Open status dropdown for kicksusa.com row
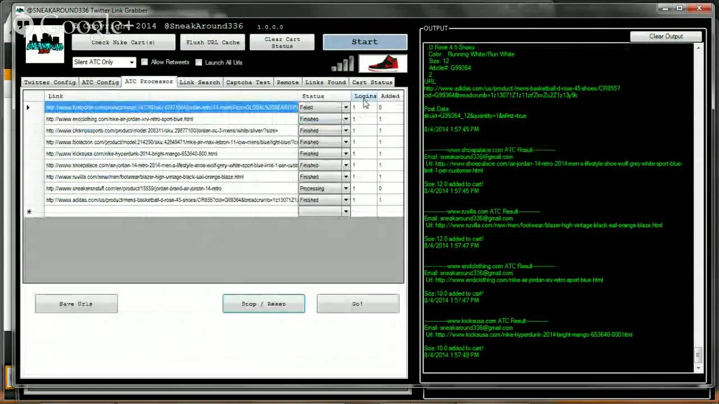Viewport: 719px width, 404px height. click(x=345, y=154)
